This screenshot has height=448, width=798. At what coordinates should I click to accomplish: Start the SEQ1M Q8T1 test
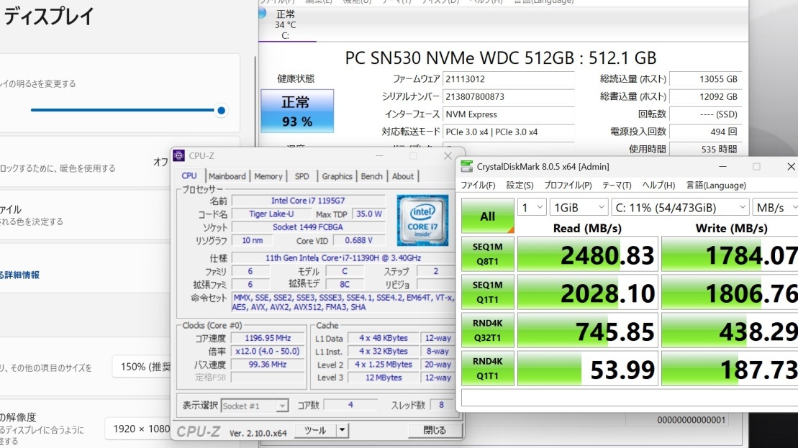[x=488, y=253]
